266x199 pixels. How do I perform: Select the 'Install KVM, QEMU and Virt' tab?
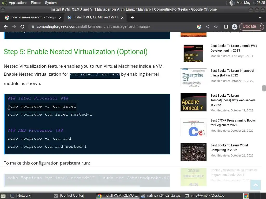(x=95, y=17)
